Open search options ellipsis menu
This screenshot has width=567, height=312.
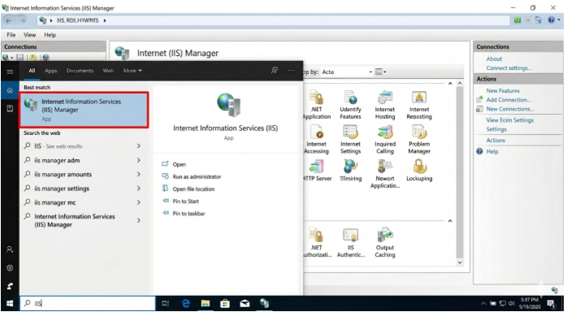point(291,71)
